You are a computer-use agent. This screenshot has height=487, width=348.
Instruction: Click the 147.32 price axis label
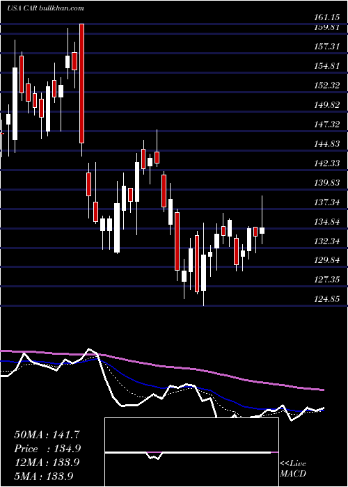(326, 125)
